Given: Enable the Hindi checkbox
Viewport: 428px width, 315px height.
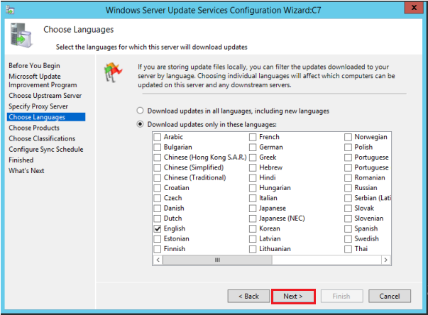Looking at the screenshot, I should click(253, 178).
